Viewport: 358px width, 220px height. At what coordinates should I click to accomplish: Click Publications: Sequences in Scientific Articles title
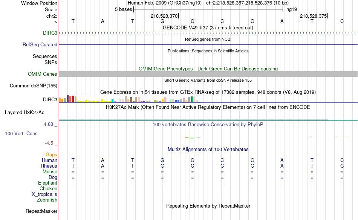(208, 51)
